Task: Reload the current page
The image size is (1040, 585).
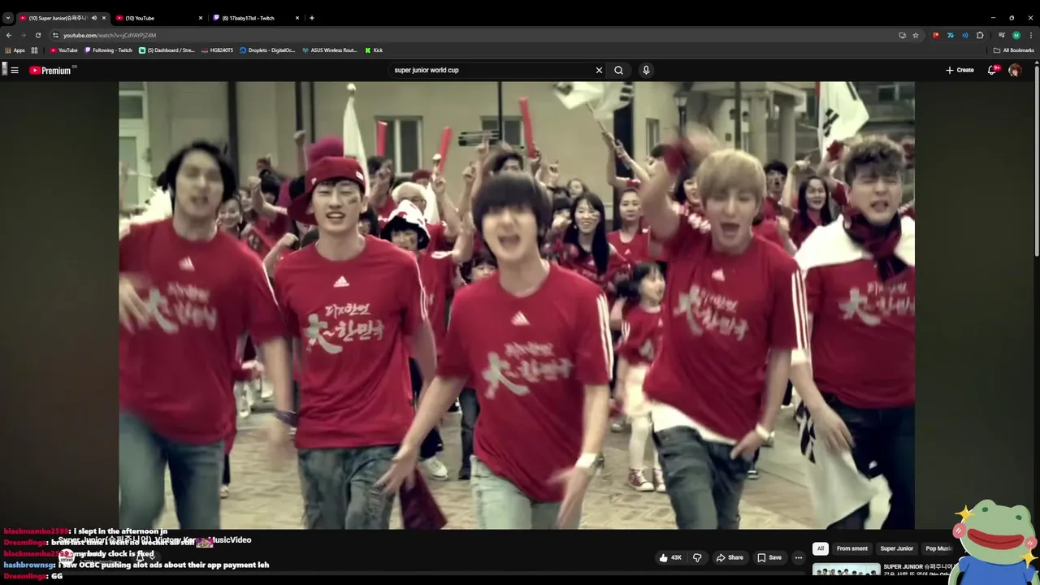Action: tap(37, 35)
